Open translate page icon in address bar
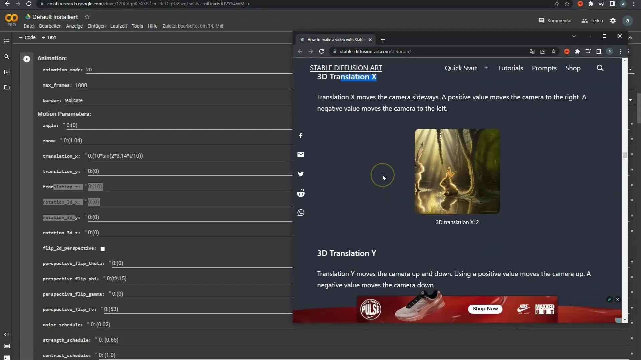 click(x=532, y=51)
